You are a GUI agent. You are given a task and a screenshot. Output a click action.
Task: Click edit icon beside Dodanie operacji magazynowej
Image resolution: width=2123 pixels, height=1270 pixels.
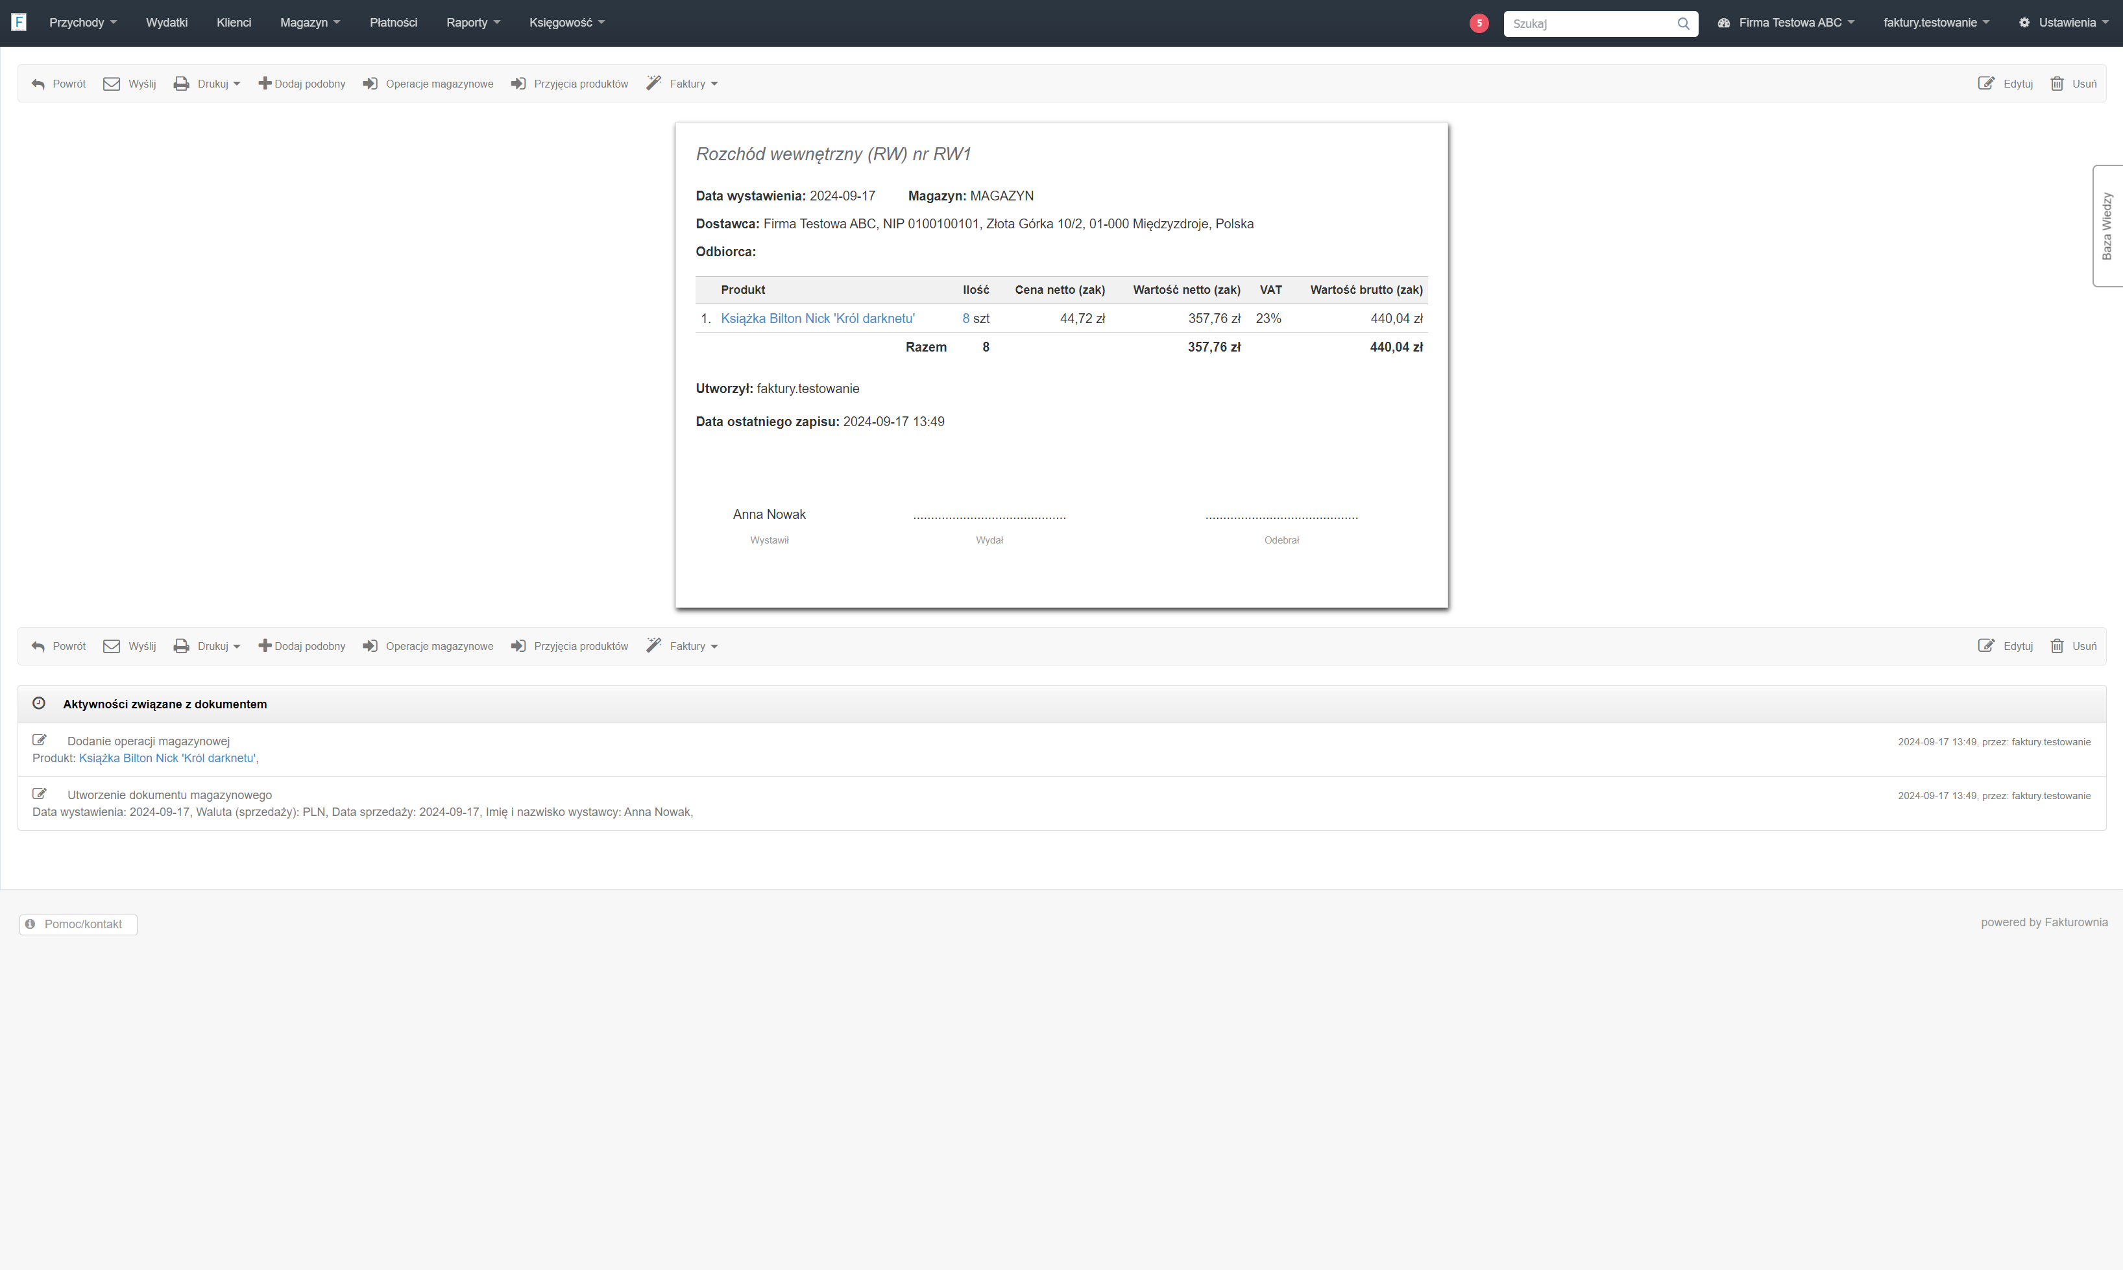point(40,740)
